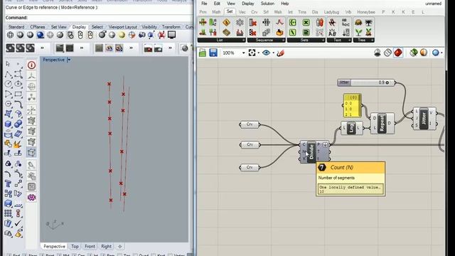Click the green sprout Tree component icon
Screen dimensions: 455x256
[x=358, y=32]
